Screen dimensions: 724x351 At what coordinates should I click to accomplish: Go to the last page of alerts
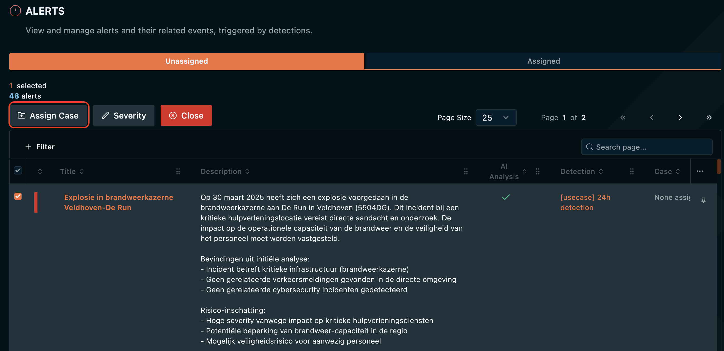point(709,118)
